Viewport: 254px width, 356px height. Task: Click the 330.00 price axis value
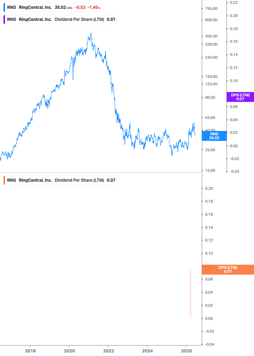211,44
